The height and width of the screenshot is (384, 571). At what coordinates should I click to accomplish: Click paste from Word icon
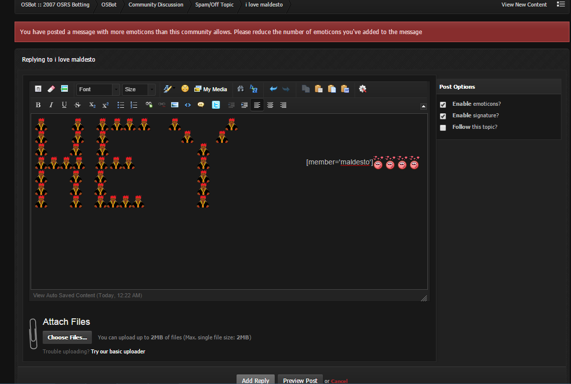[x=345, y=89]
